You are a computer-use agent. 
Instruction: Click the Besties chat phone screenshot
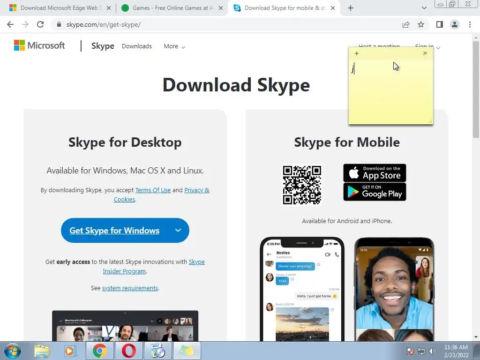(302, 289)
